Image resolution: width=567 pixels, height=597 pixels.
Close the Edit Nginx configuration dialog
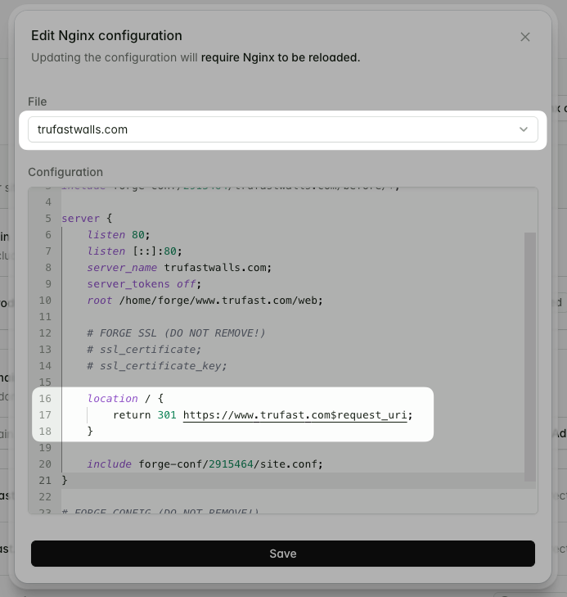click(x=524, y=37)
